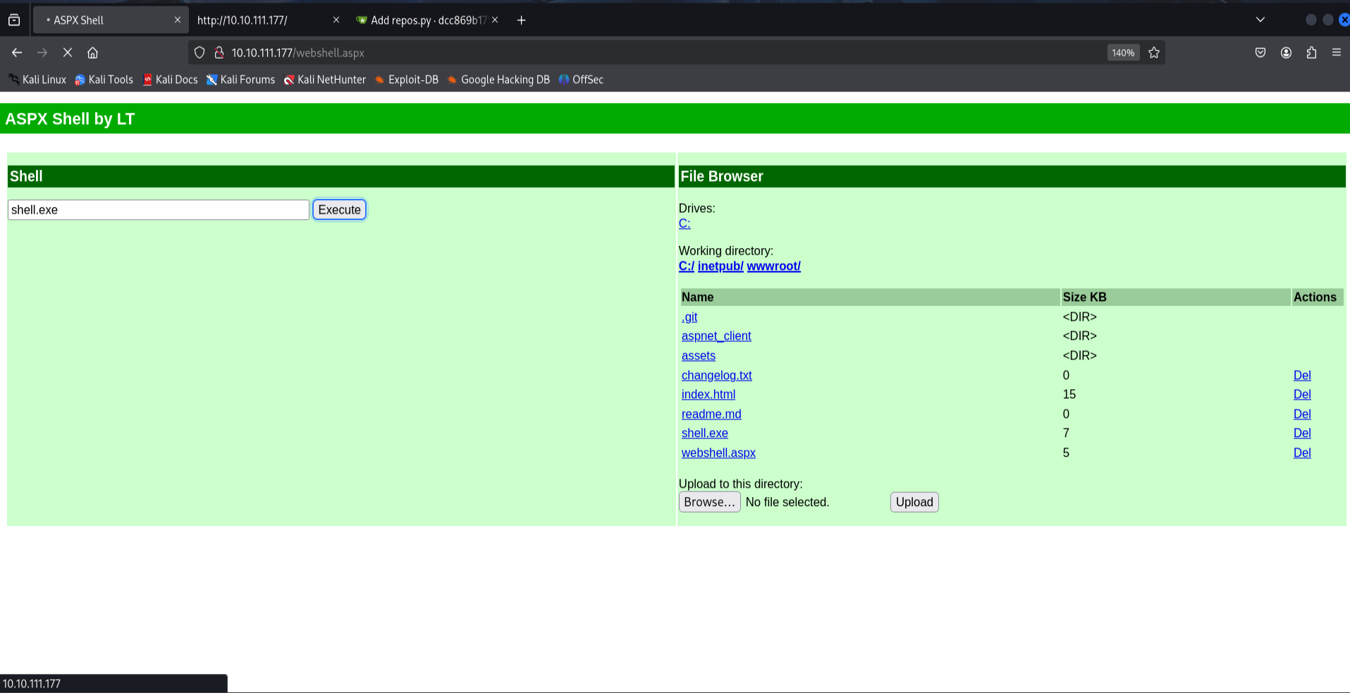Select the C: drive link
Screen dimensions: 1350x693
point(685,223)
